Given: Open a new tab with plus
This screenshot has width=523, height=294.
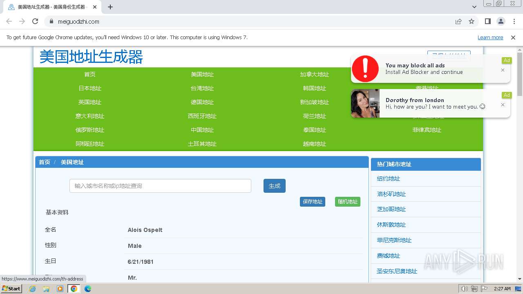Looking at the screenshot, I should [110, 7].
